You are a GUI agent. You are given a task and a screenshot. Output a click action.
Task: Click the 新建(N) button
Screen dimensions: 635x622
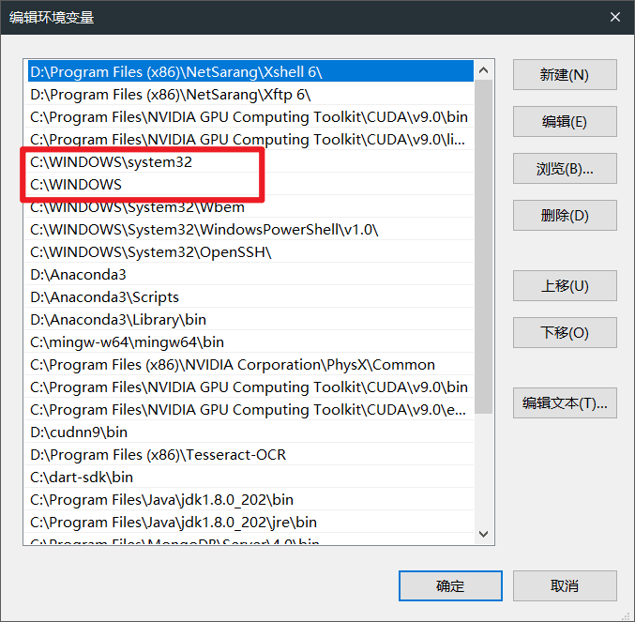565,75
